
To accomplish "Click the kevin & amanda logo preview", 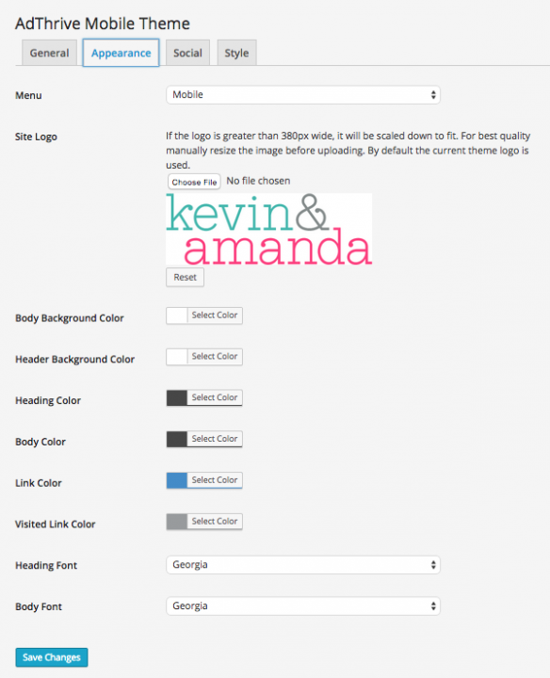I will pos(269,229).
